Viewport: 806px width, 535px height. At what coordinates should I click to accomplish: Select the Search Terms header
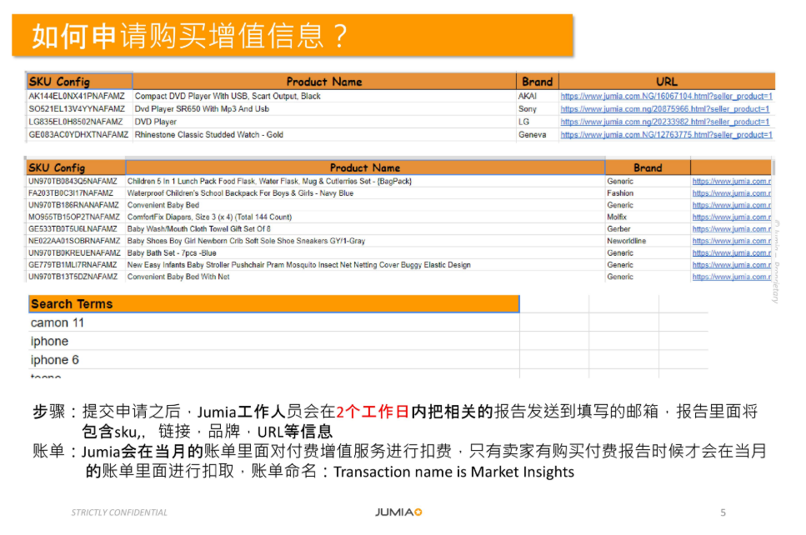pyautogui.click(x=273, y=303)
